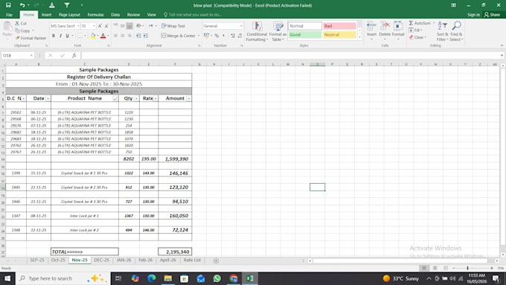This screenshot has width=506, height=285.
Task: Toggle Align Left in Alignment group
Action: pos(115,36)
